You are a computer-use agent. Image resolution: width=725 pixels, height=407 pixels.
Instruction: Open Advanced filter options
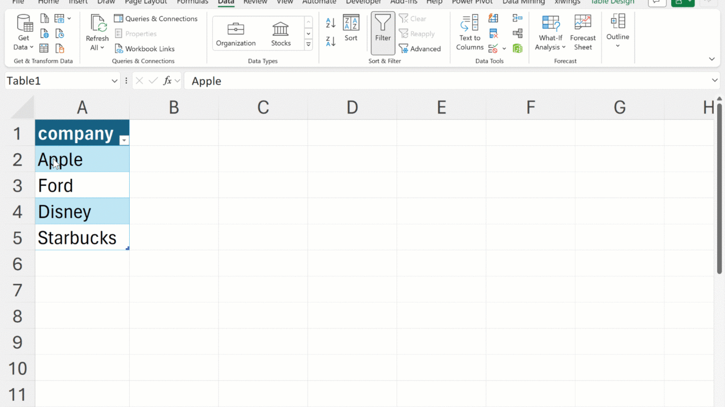[420, 49]
